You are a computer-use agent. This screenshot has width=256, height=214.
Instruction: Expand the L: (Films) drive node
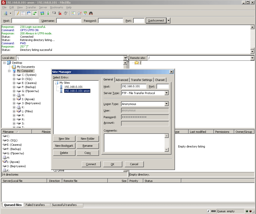[14, 111]
